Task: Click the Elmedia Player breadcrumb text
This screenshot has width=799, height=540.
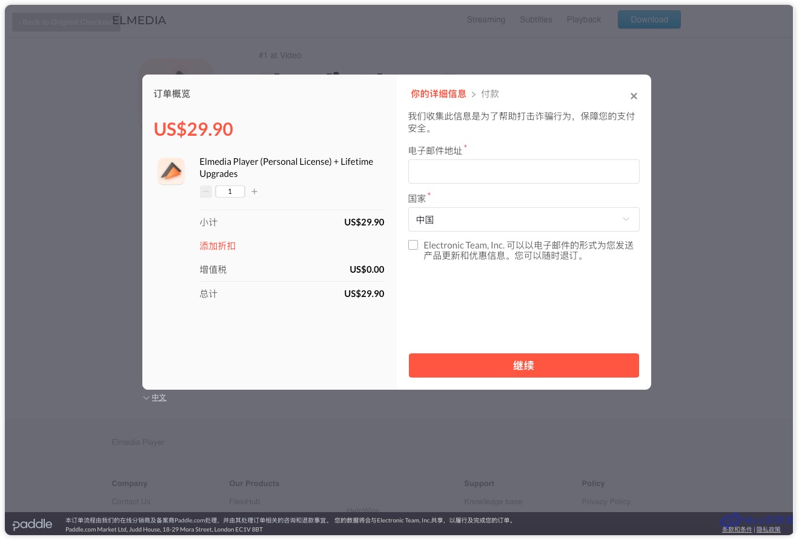Action: [x=138, y=442]
